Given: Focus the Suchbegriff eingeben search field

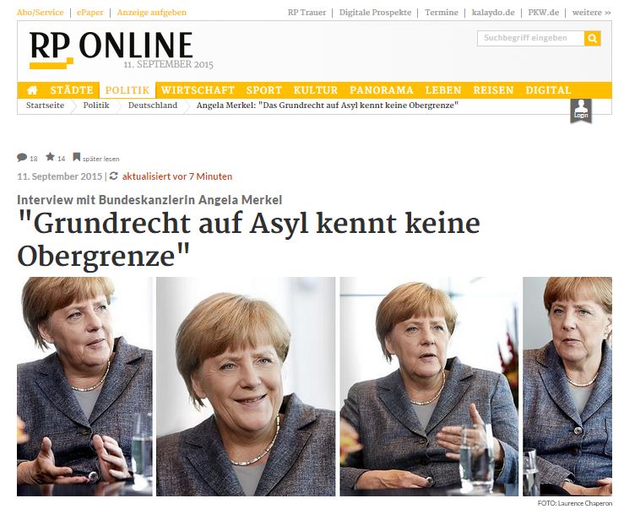Looking at the screenshot, I should (531, 38).
